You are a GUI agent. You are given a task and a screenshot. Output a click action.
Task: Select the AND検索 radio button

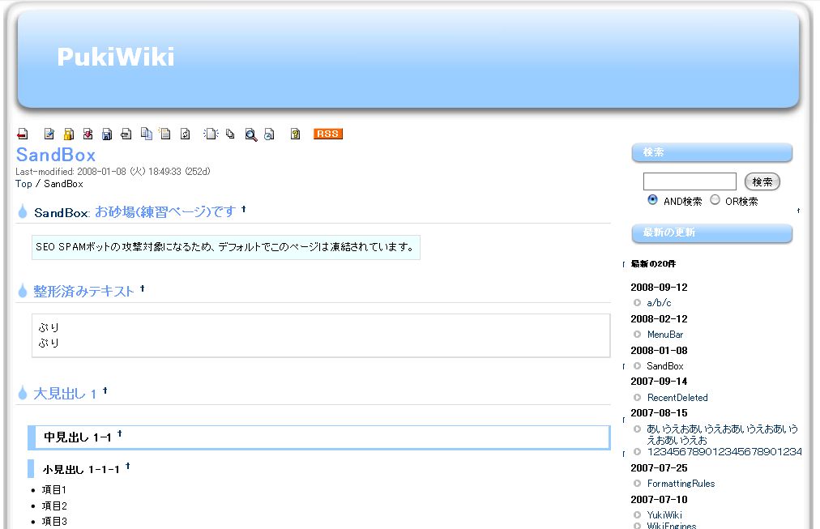coord(652,200)
